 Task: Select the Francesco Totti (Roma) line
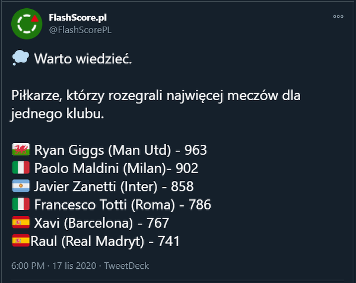(x=123, y=205)
